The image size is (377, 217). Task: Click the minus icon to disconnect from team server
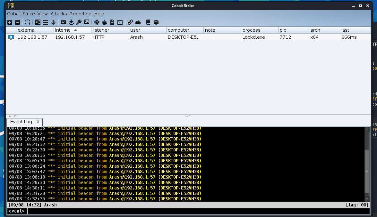(18, 22)
